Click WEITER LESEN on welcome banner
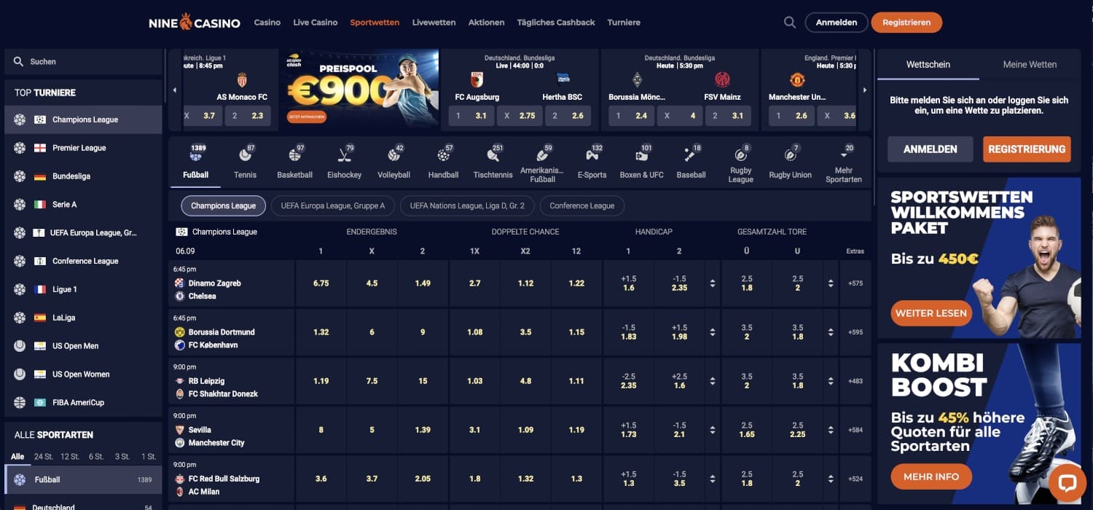Image resolution: width=1093 pixels, height=510 pixels. [931, 313]
